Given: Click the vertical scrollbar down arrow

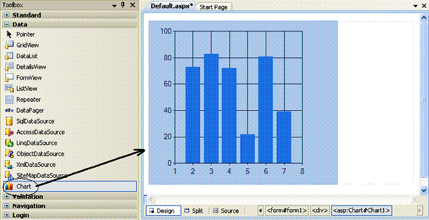Looking at the screenshot, I should 424,190.
